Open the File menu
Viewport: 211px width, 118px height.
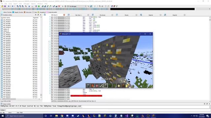(x=2, y=4)
